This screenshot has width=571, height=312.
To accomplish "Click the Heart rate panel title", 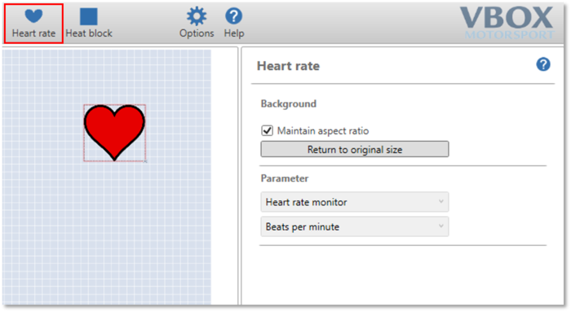I will [289, 66].
